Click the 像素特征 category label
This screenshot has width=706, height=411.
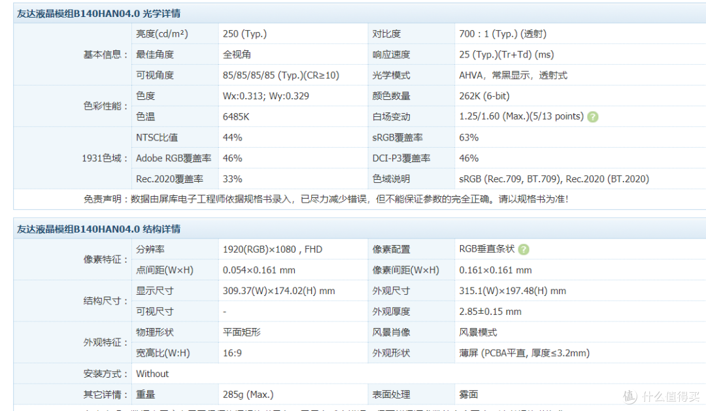(x=105, y=260)
